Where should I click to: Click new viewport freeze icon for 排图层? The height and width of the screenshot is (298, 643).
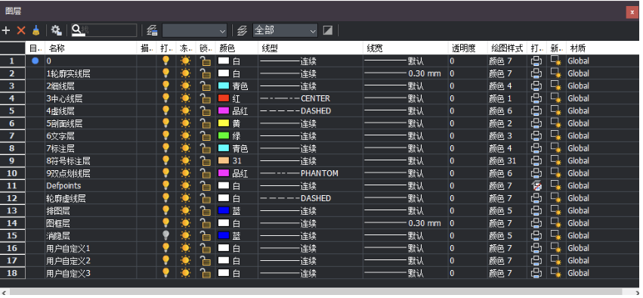click(x=556, y=211)
